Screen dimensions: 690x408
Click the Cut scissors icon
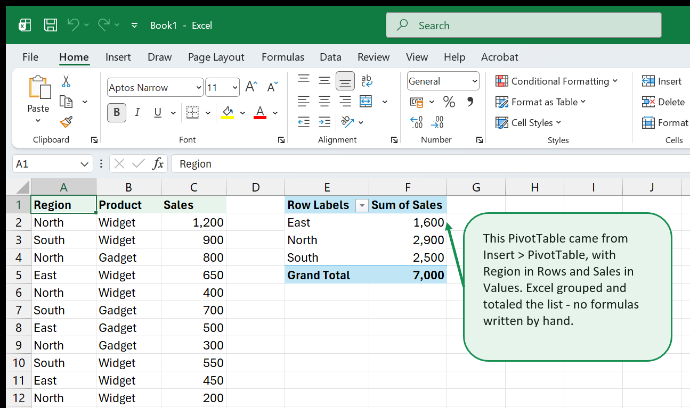point(66,81)
